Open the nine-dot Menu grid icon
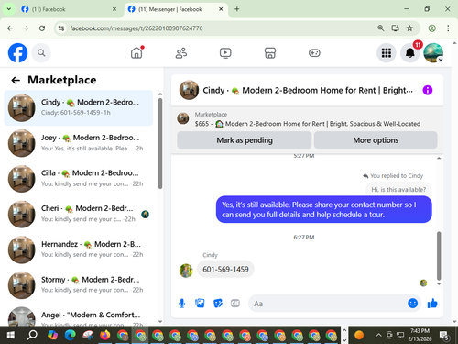This screenshot has height=344, width=458. (387, 53)
